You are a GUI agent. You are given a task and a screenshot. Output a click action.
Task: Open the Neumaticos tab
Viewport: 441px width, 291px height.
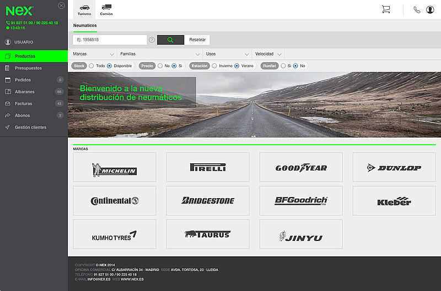point(85,25)
